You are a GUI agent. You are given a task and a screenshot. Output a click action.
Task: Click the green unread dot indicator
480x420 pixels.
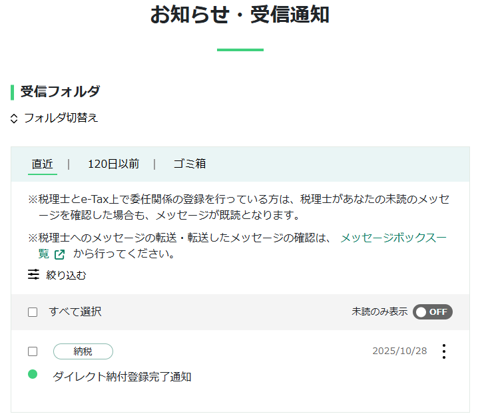(33, 375)
